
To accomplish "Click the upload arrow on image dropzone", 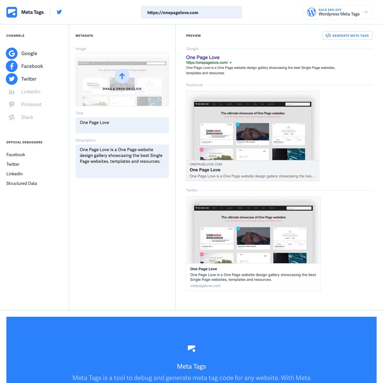I will [122, 76].
